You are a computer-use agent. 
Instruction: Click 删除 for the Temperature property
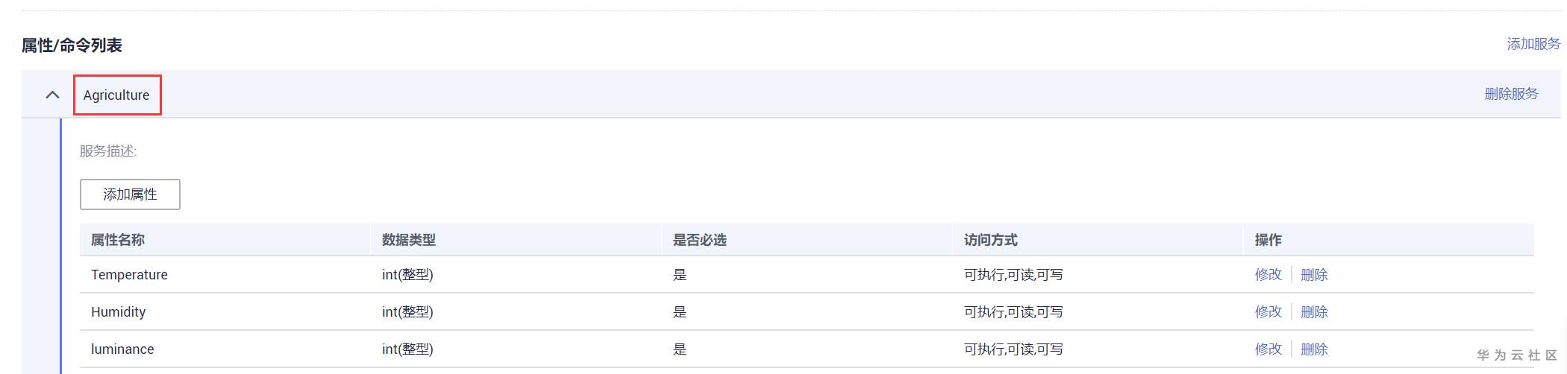(x=1314, y=275)
